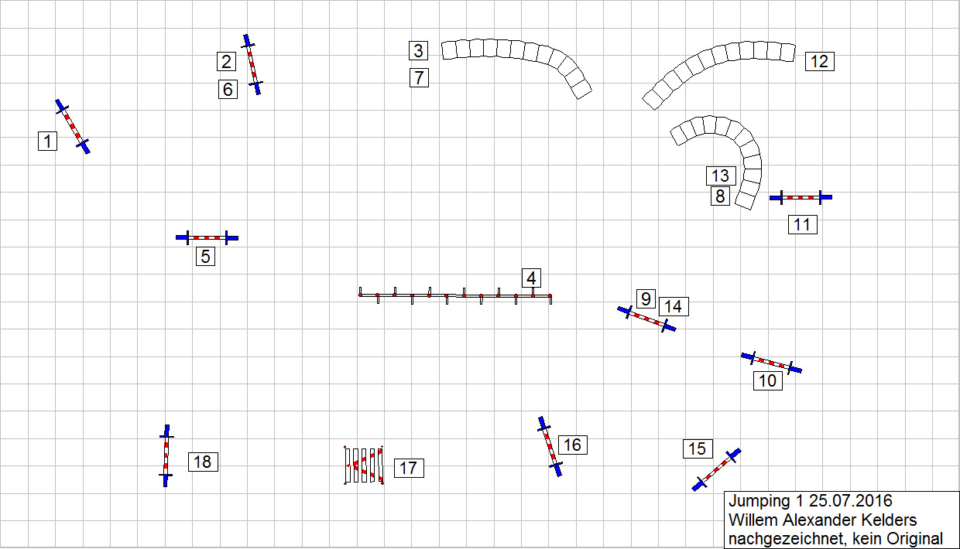Viewport: 960px width, 549px height.
Task: Click the vertical jump hurdle numbered 18
Action: coord(166,455)
